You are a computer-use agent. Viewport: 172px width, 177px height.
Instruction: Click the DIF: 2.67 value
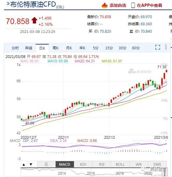tap(30, 141)
